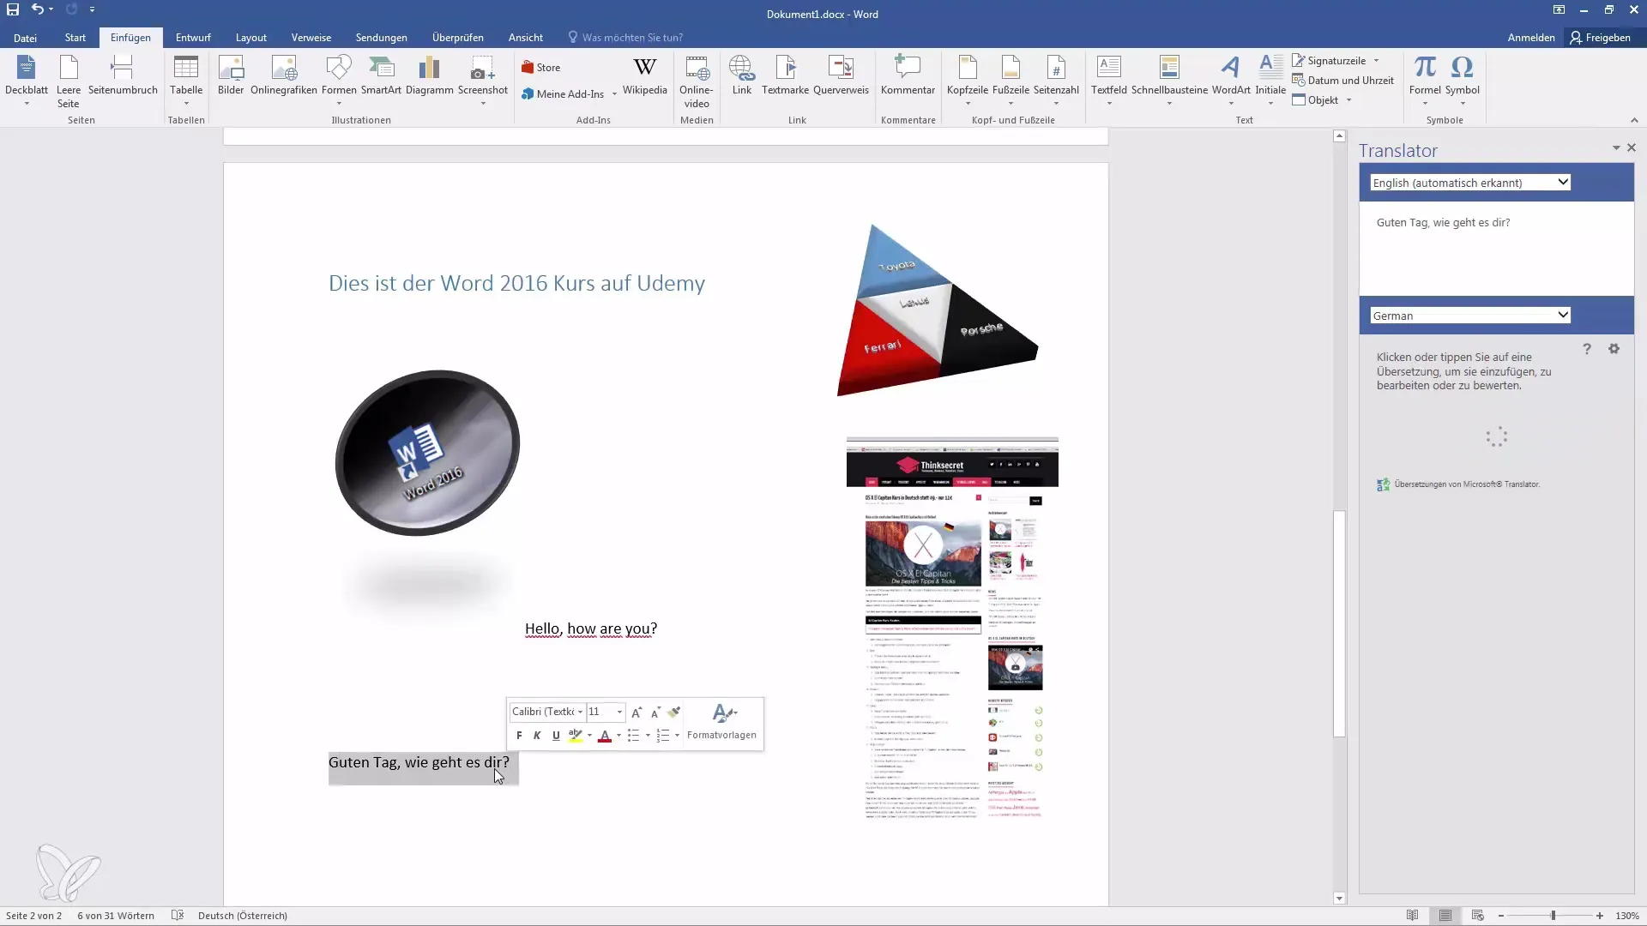This screenshot has height=926, width=1647.
Task: Open the Wikipedia add-in
Action: [x=644, y=75]
